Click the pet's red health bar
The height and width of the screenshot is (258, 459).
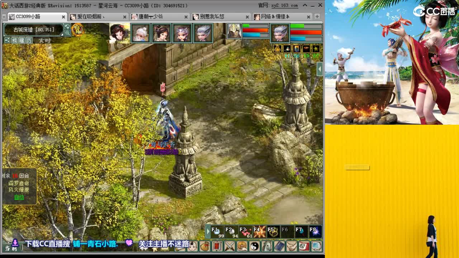click(x=256, y=30)
